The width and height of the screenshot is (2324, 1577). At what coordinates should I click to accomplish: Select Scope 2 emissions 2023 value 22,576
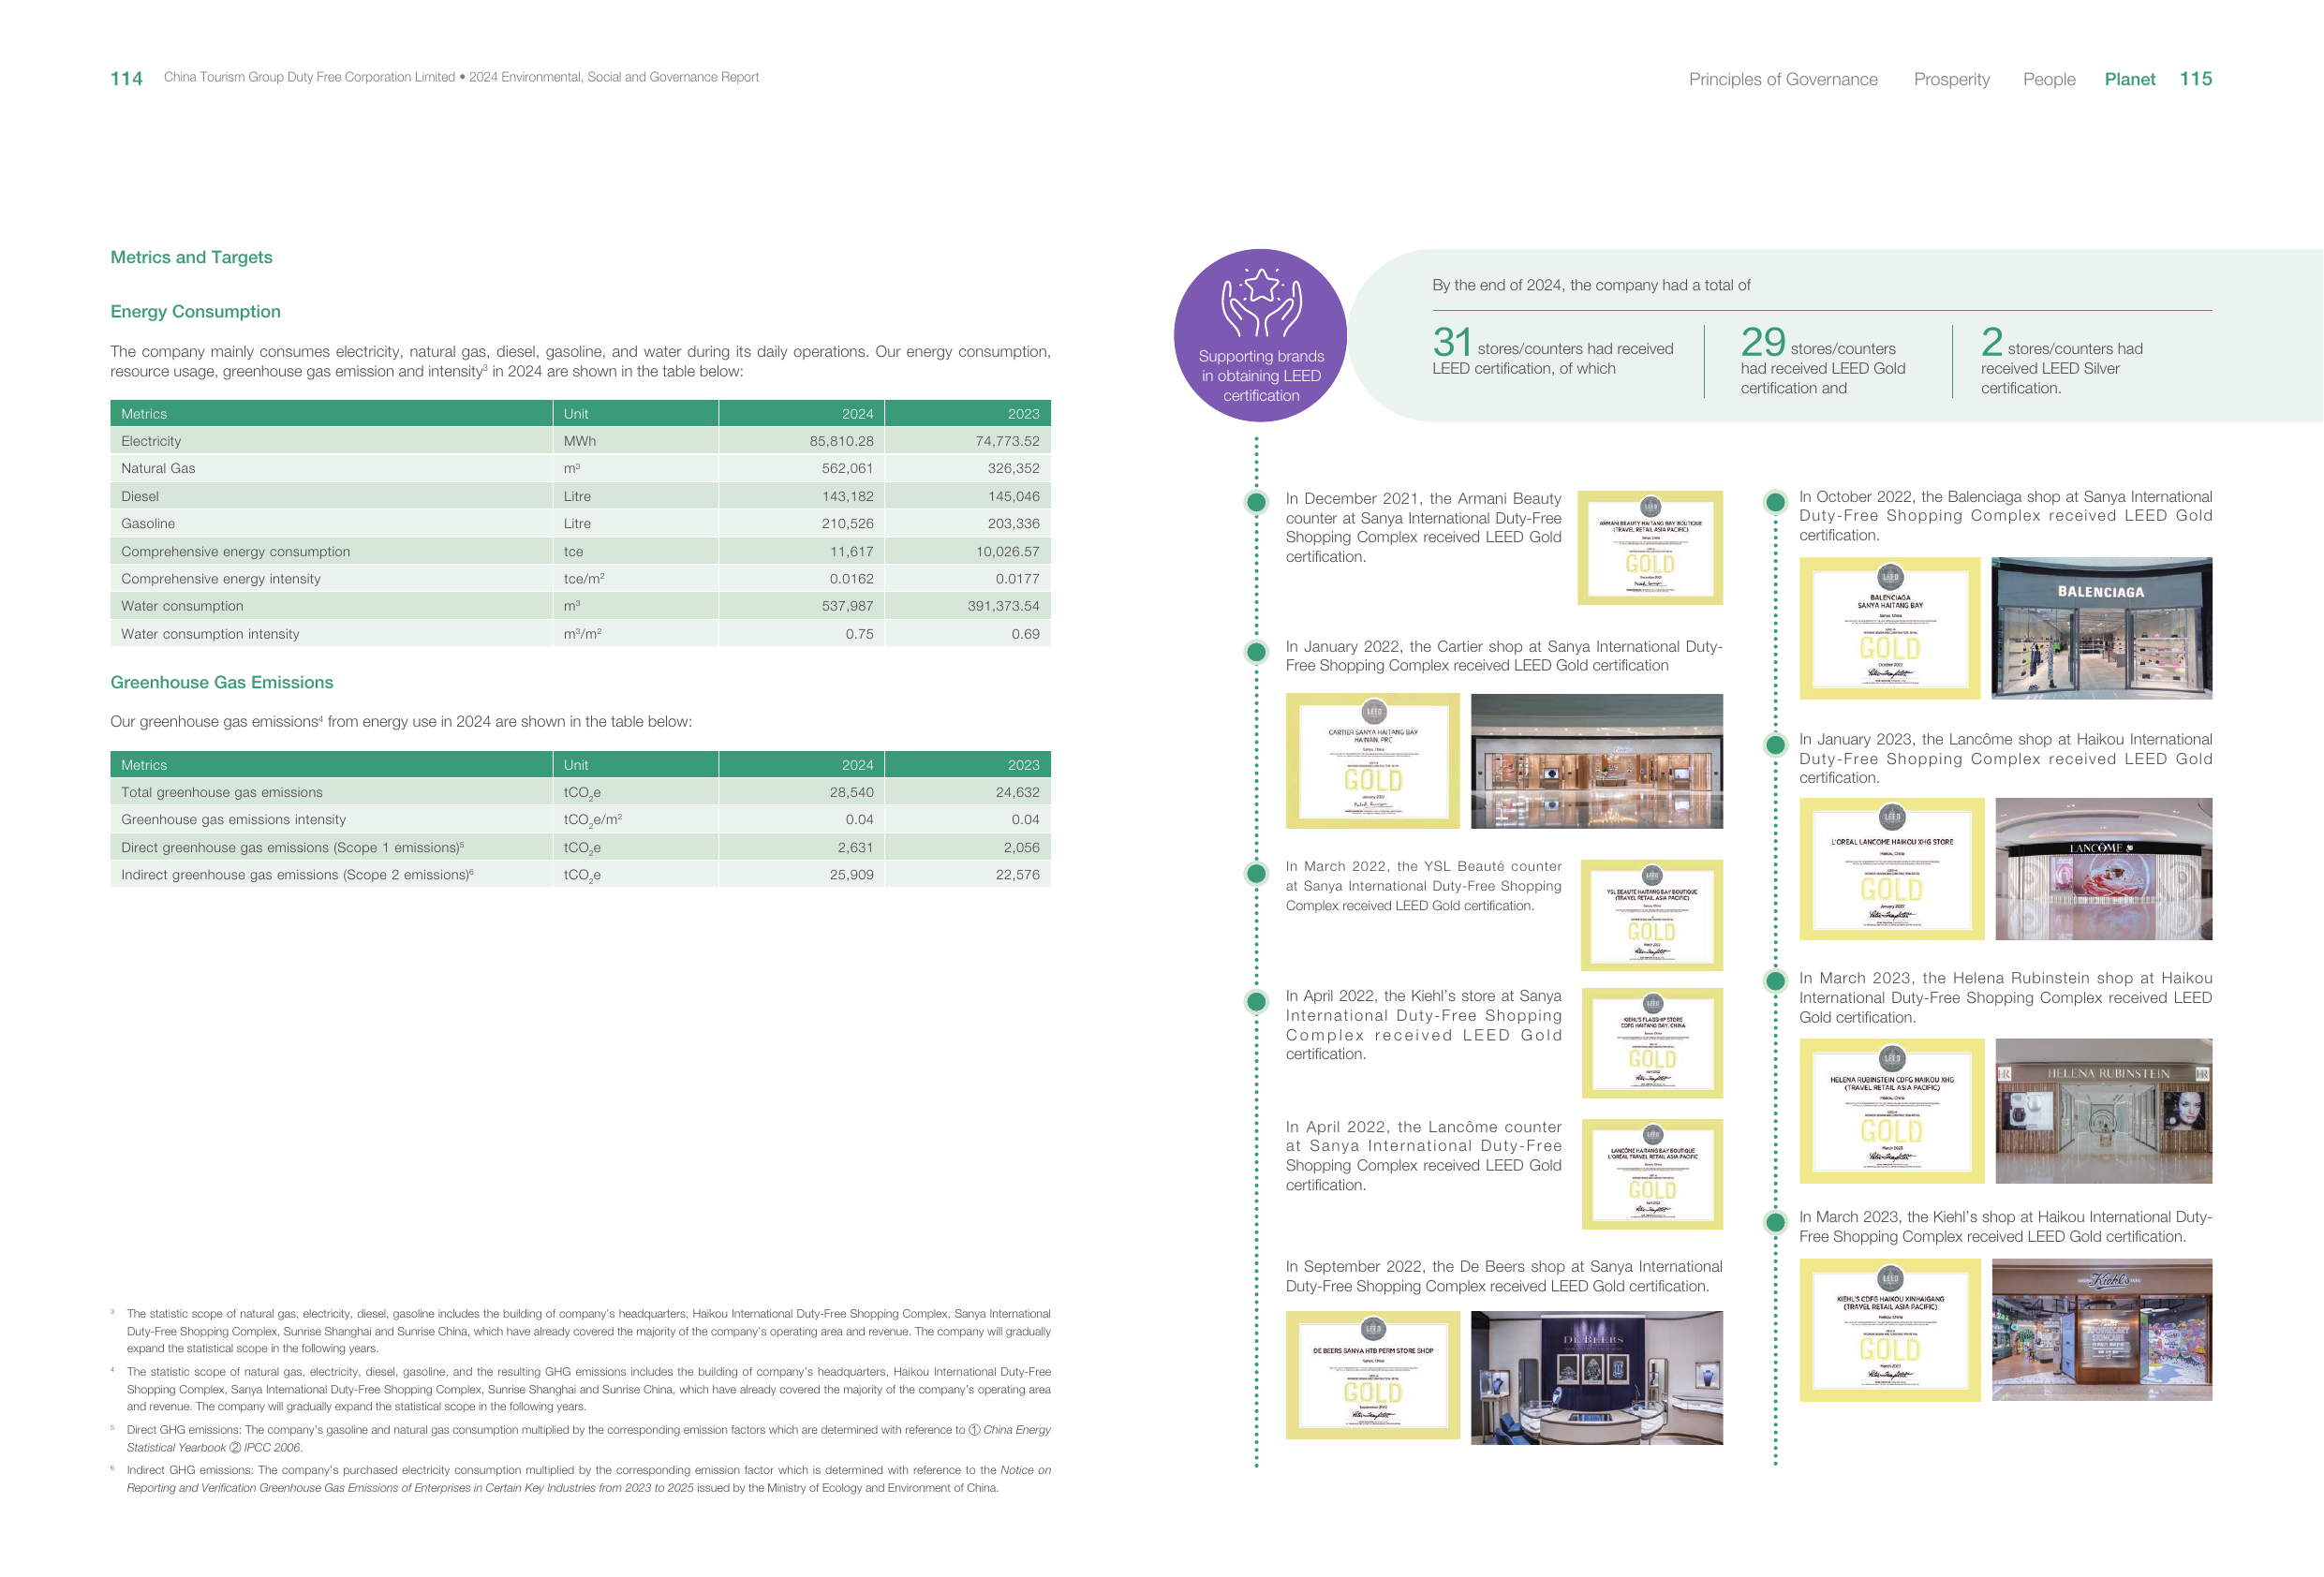[x=1017, y=874]
